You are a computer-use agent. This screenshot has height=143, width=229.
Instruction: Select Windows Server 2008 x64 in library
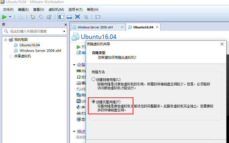(40, 51)
